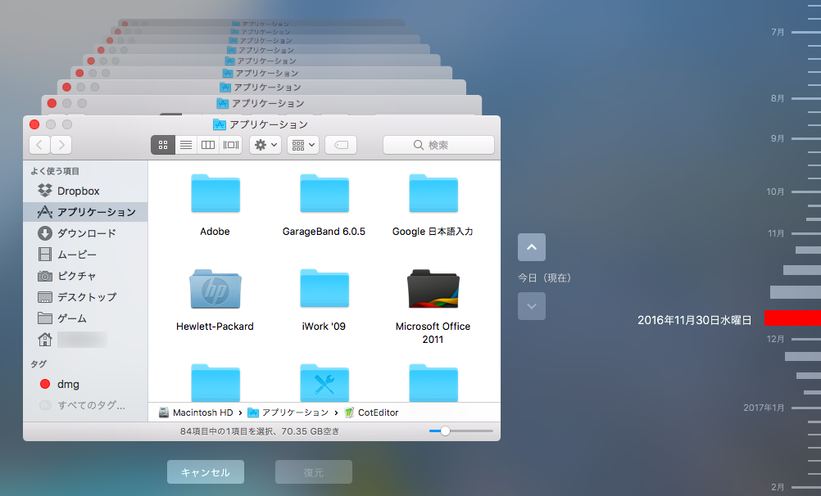The image size is (821, 496).
Task: Select Dropbox in the sidebar
Action: [x=85, y=191]
